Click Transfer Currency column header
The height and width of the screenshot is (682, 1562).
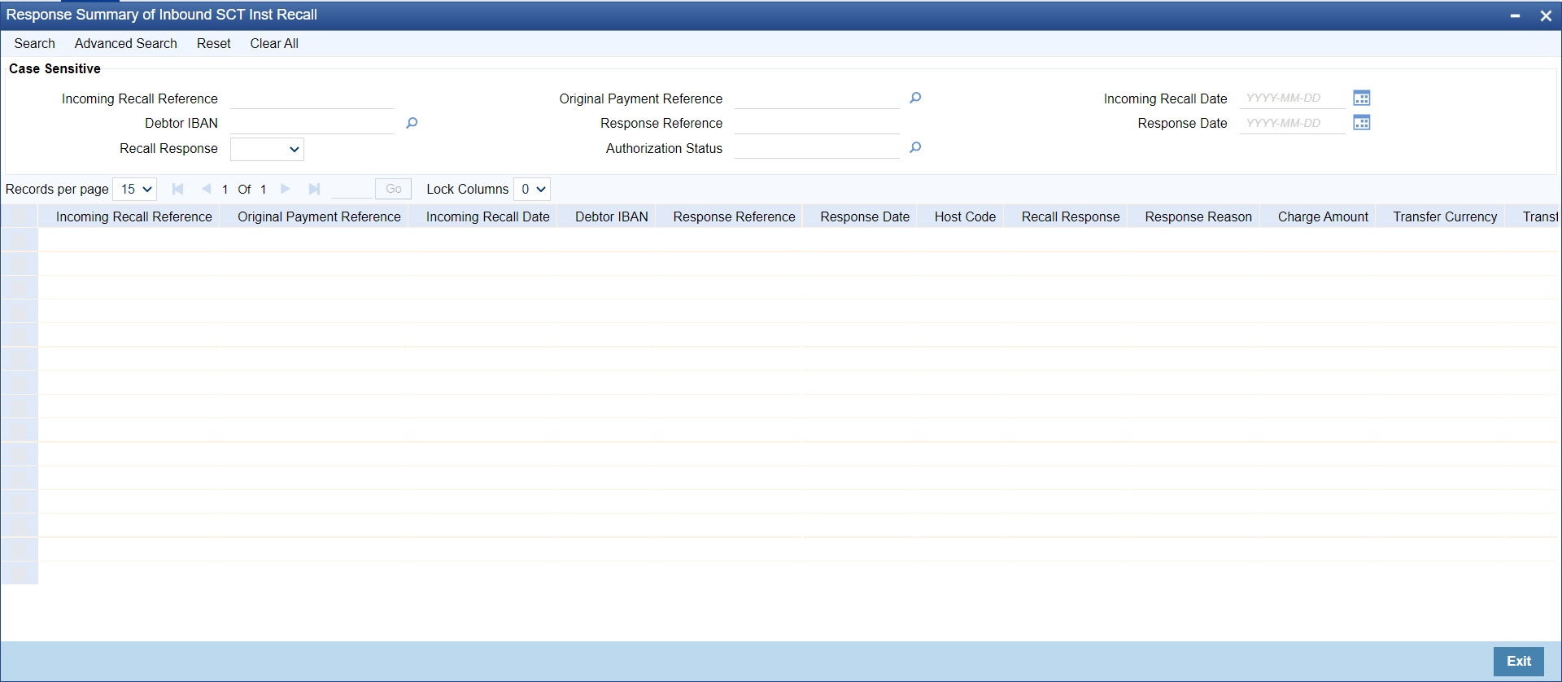[x=1445, y=216]
